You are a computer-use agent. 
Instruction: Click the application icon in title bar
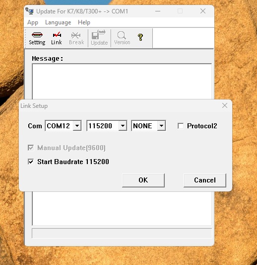tap(29, 11)
